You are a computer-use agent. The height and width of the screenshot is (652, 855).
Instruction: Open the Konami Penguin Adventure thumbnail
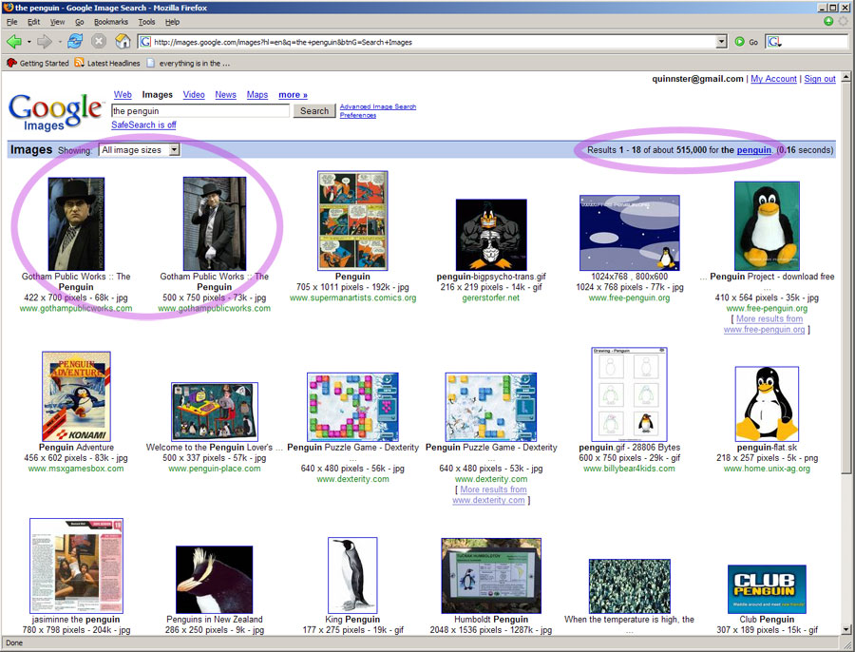[76, 396]
